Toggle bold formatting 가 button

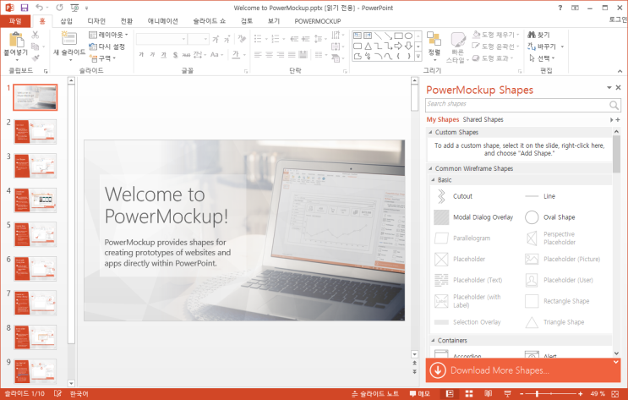(141, 54)
